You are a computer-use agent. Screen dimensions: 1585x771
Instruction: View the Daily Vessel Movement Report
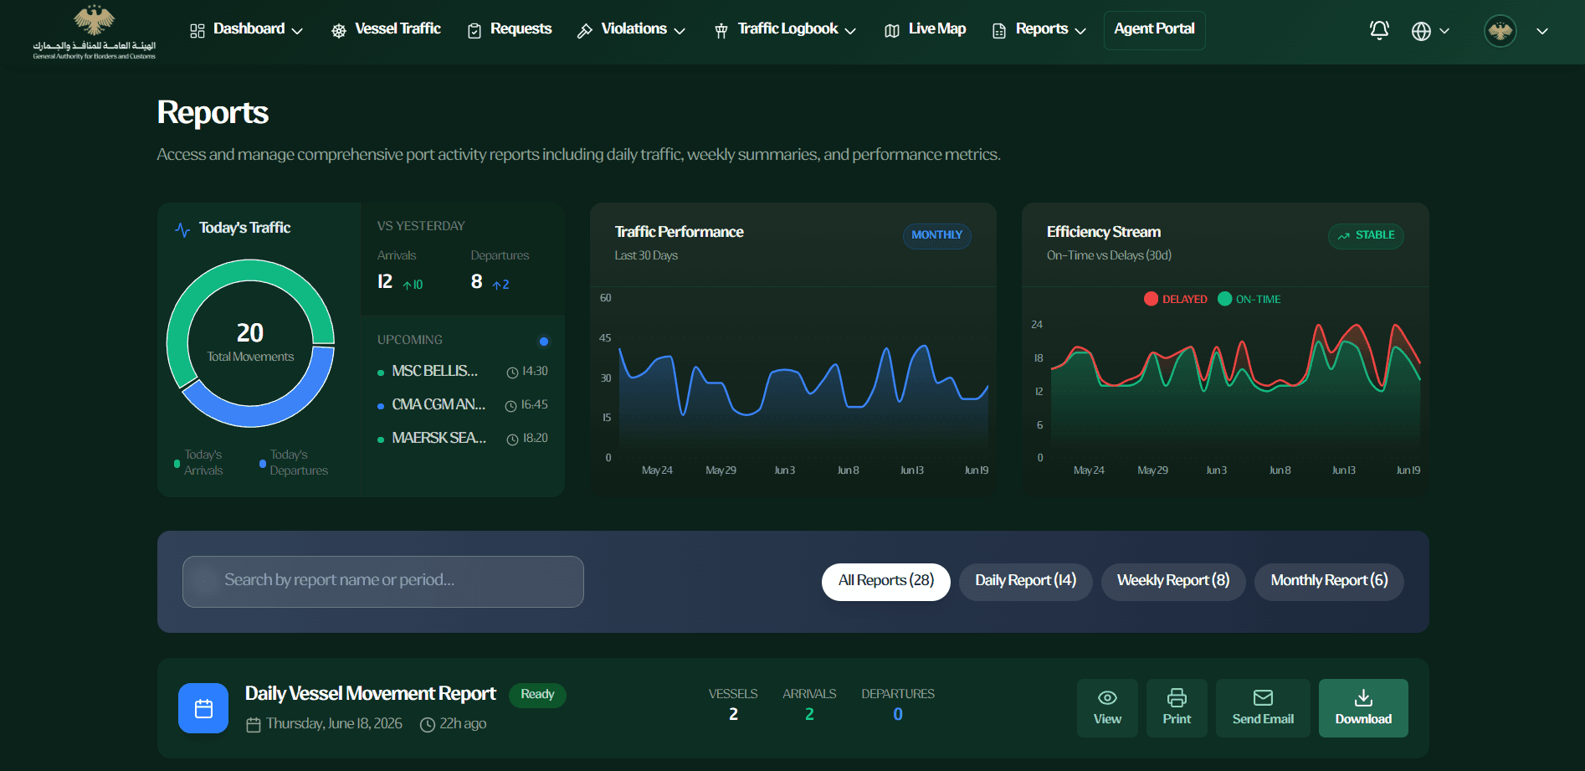point(1107,708)
